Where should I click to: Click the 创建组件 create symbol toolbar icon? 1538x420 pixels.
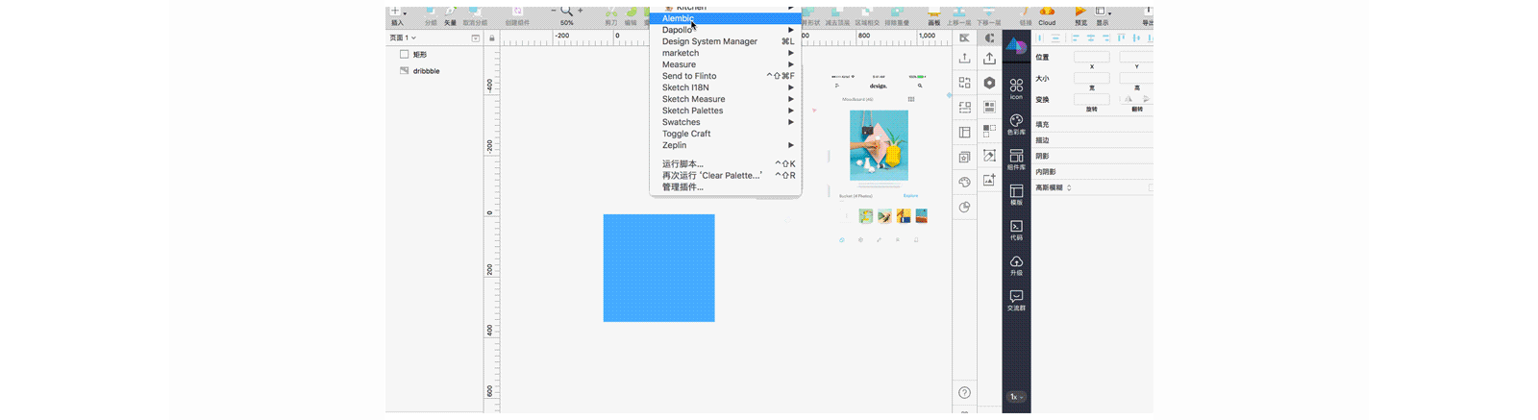pos(517,16)
